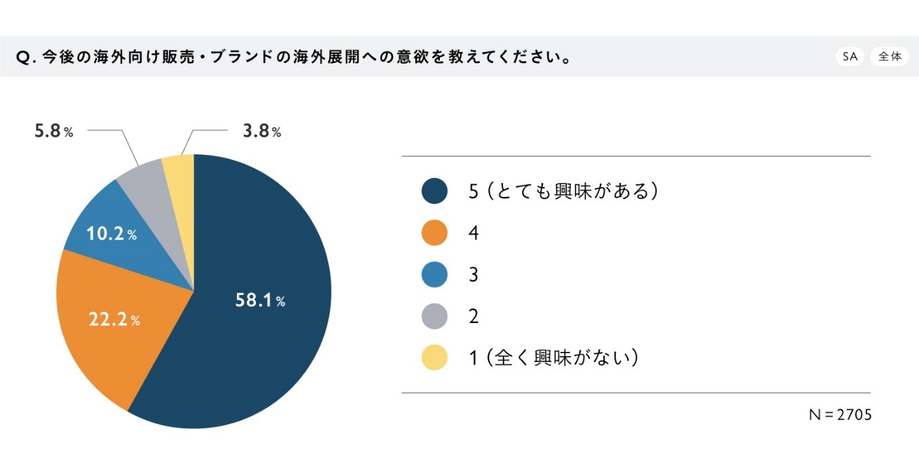Image resolution: width=919 pixels, height=473 pixels.
Task: Click the SA badge in the header
Action: 850,57
